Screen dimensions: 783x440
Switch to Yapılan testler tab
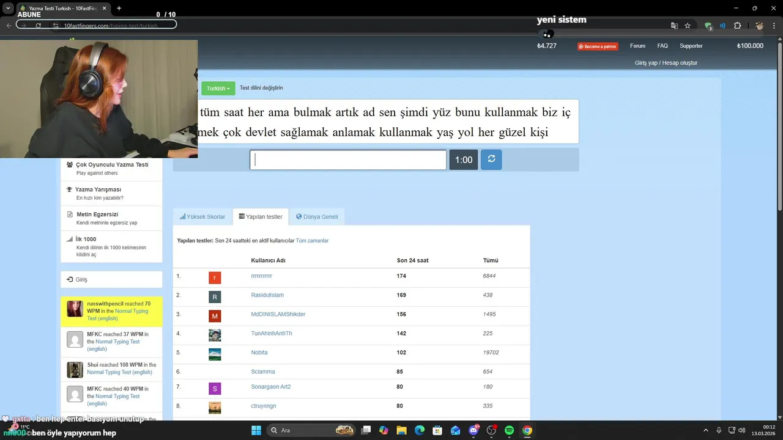pyautogui.click(x=261, y=217)
